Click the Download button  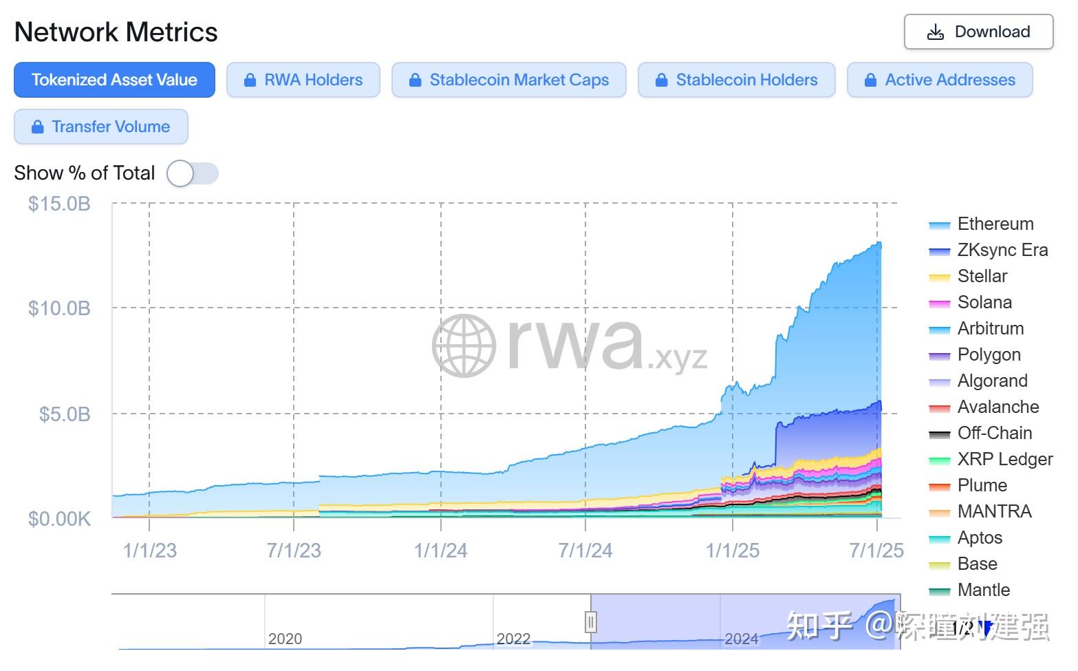(x=978, y=32)
